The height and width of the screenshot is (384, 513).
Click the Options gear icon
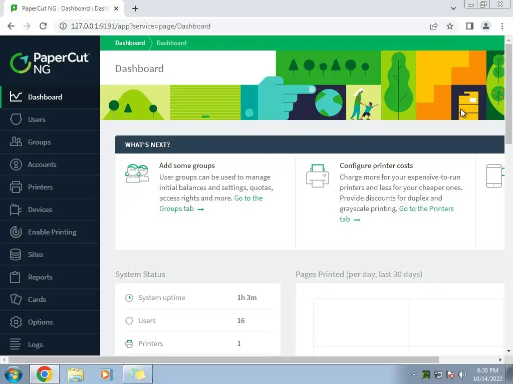[16, 322]
